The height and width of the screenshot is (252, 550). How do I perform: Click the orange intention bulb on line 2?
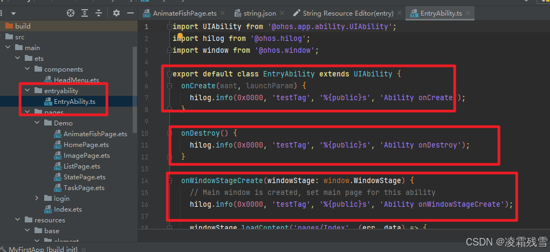coord(180,36)
